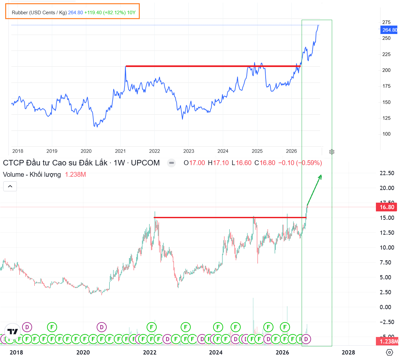Viewport: 409px width, 359px height.
Task: Click raised F marker above 2022 label
Action: coord(151,327)
